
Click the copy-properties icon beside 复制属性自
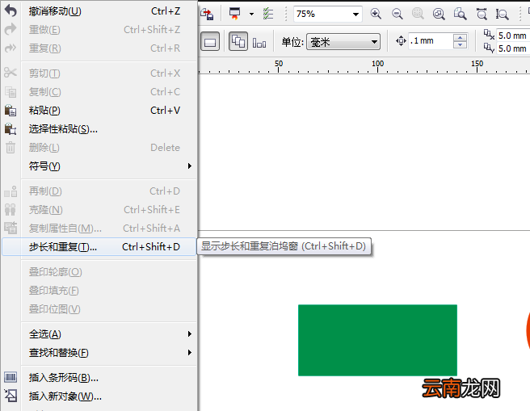tap(11, 228)
